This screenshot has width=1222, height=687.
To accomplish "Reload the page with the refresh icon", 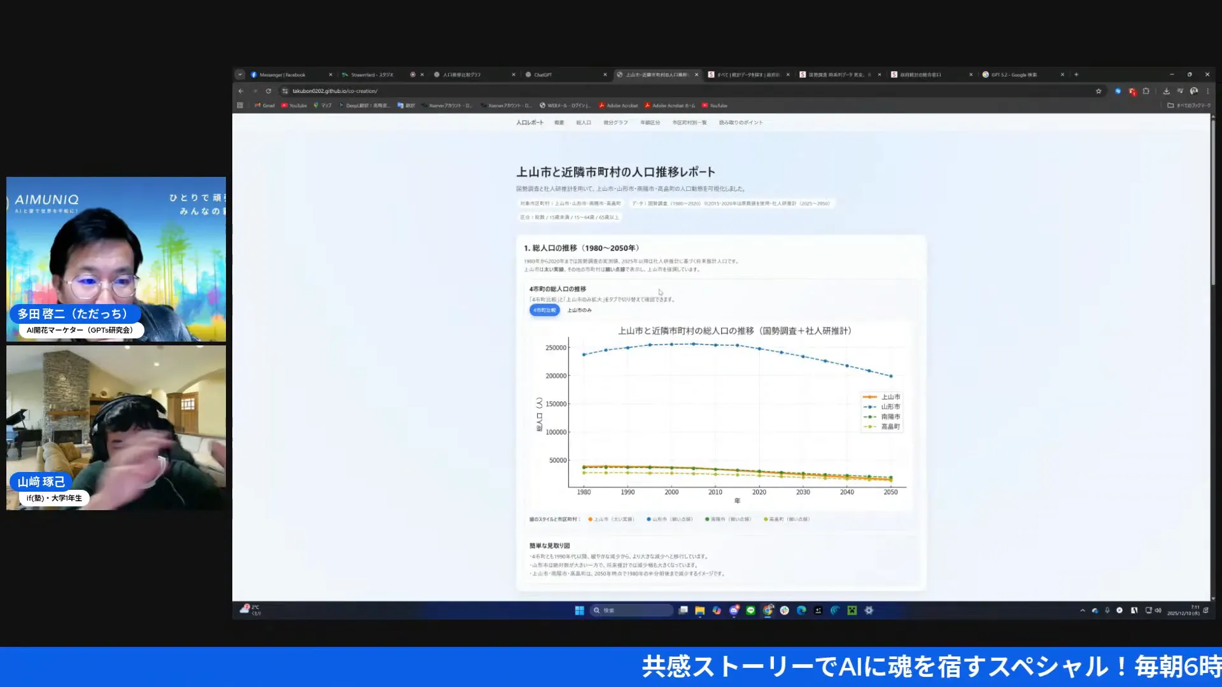I will point(269,91).
